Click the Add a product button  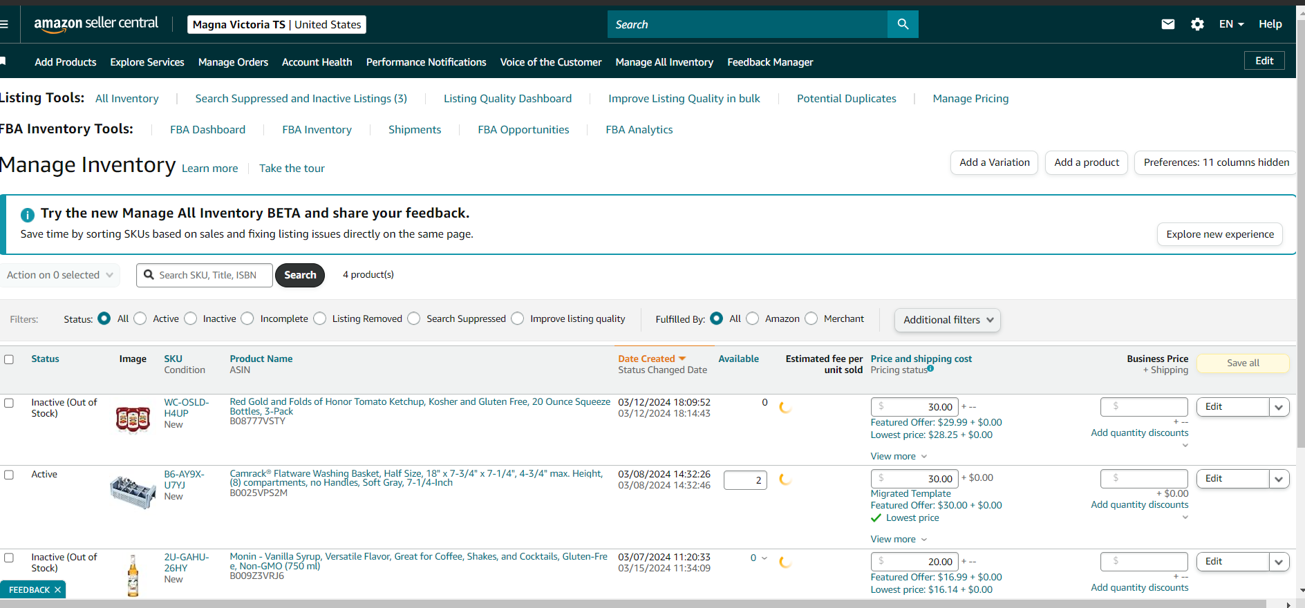click(x=1087, y=162)
